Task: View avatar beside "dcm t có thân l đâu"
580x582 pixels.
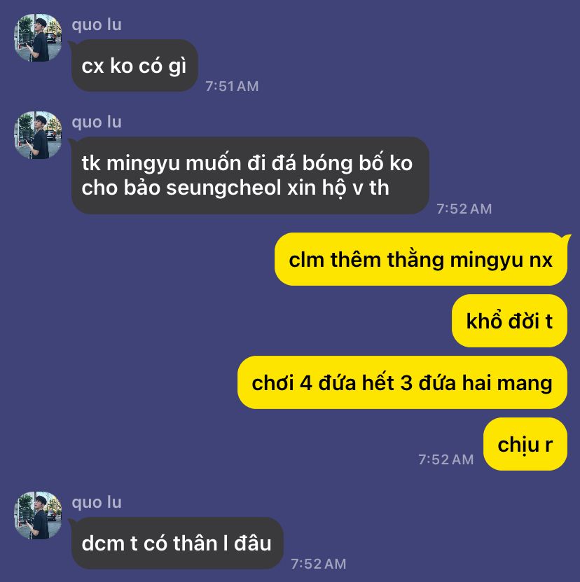Action: 38,515
